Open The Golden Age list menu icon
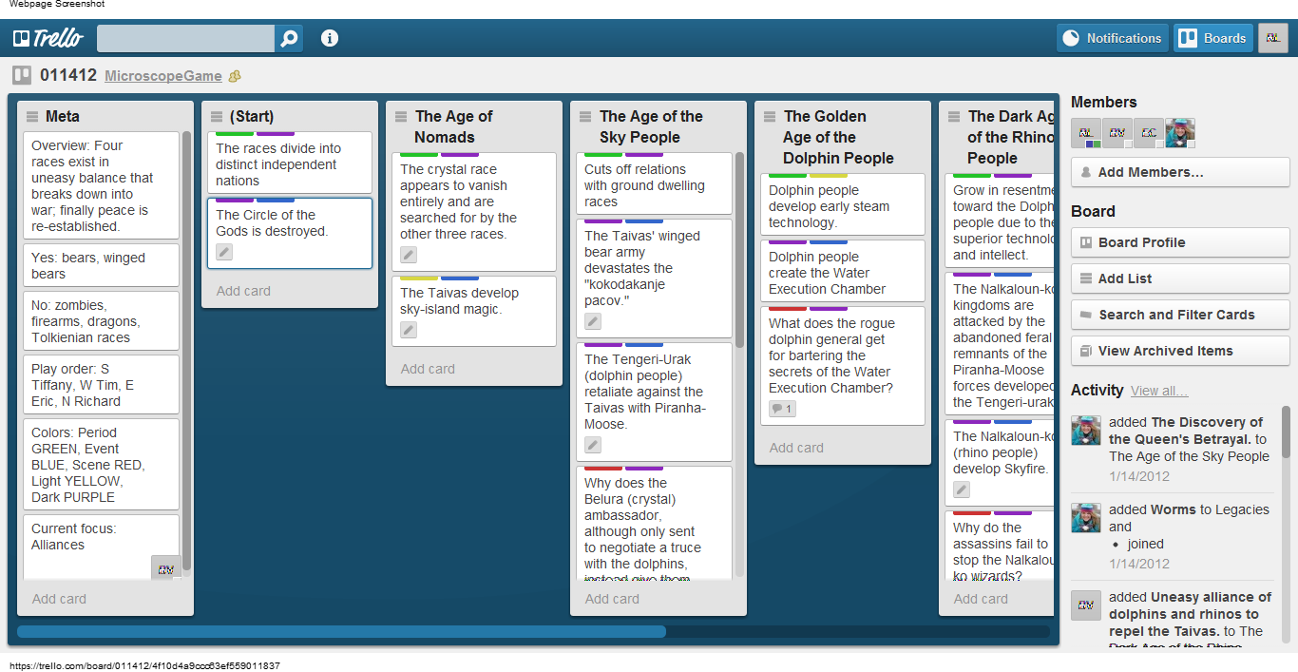 tap(770, 117)
